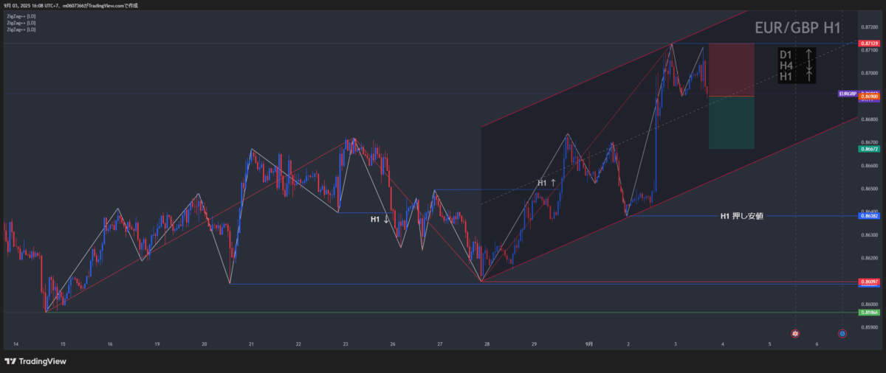Click the red 0.87129 price label
This screenshot has width=886, height=373.
click(x=868, y=44)
